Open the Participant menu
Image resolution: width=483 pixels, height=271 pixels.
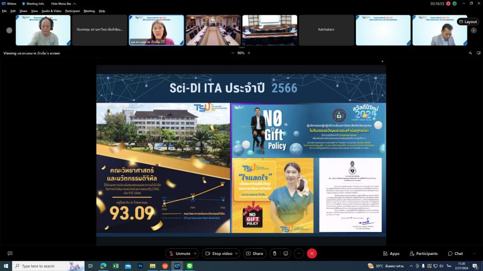click(x=72, y=11)
